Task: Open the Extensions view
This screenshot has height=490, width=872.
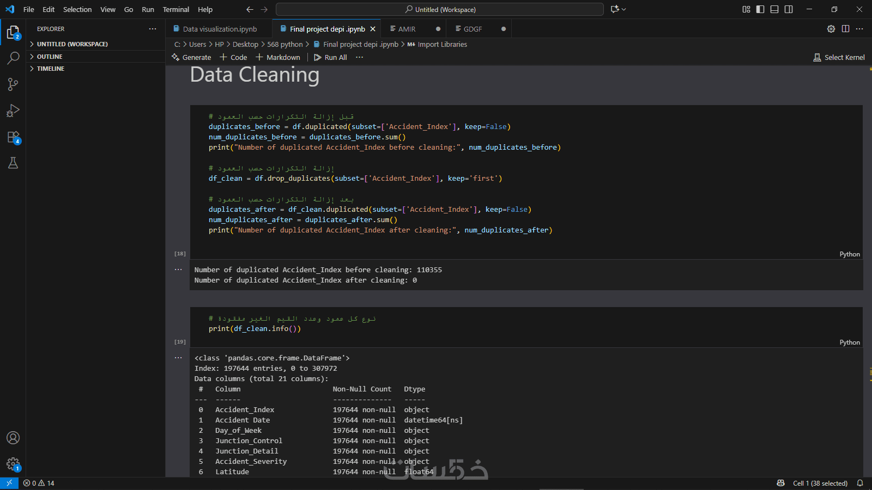Action: (x=13, y=137)
